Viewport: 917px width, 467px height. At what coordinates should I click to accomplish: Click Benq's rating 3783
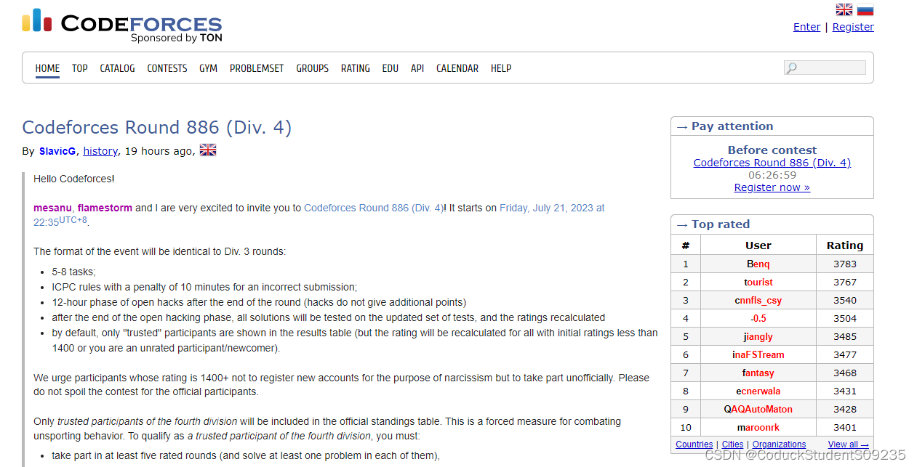click(845, 264)
